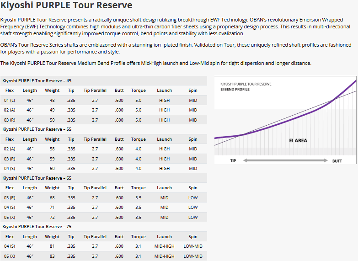This screenshot has width=358, height=261.
Task: Select length 46" in the 04 (S) 75 row
Action: pyautogui.click(x=30, y=246)
